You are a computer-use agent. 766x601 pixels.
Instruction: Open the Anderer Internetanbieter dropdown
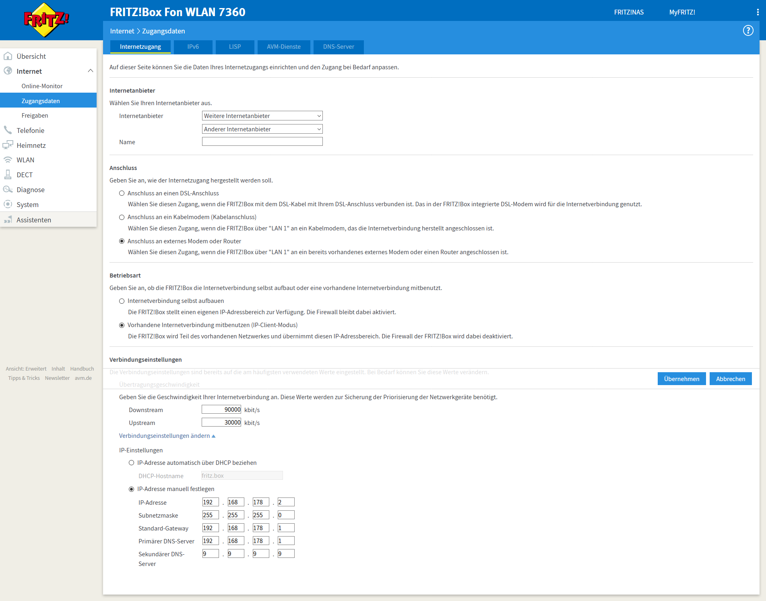[262, 129]
